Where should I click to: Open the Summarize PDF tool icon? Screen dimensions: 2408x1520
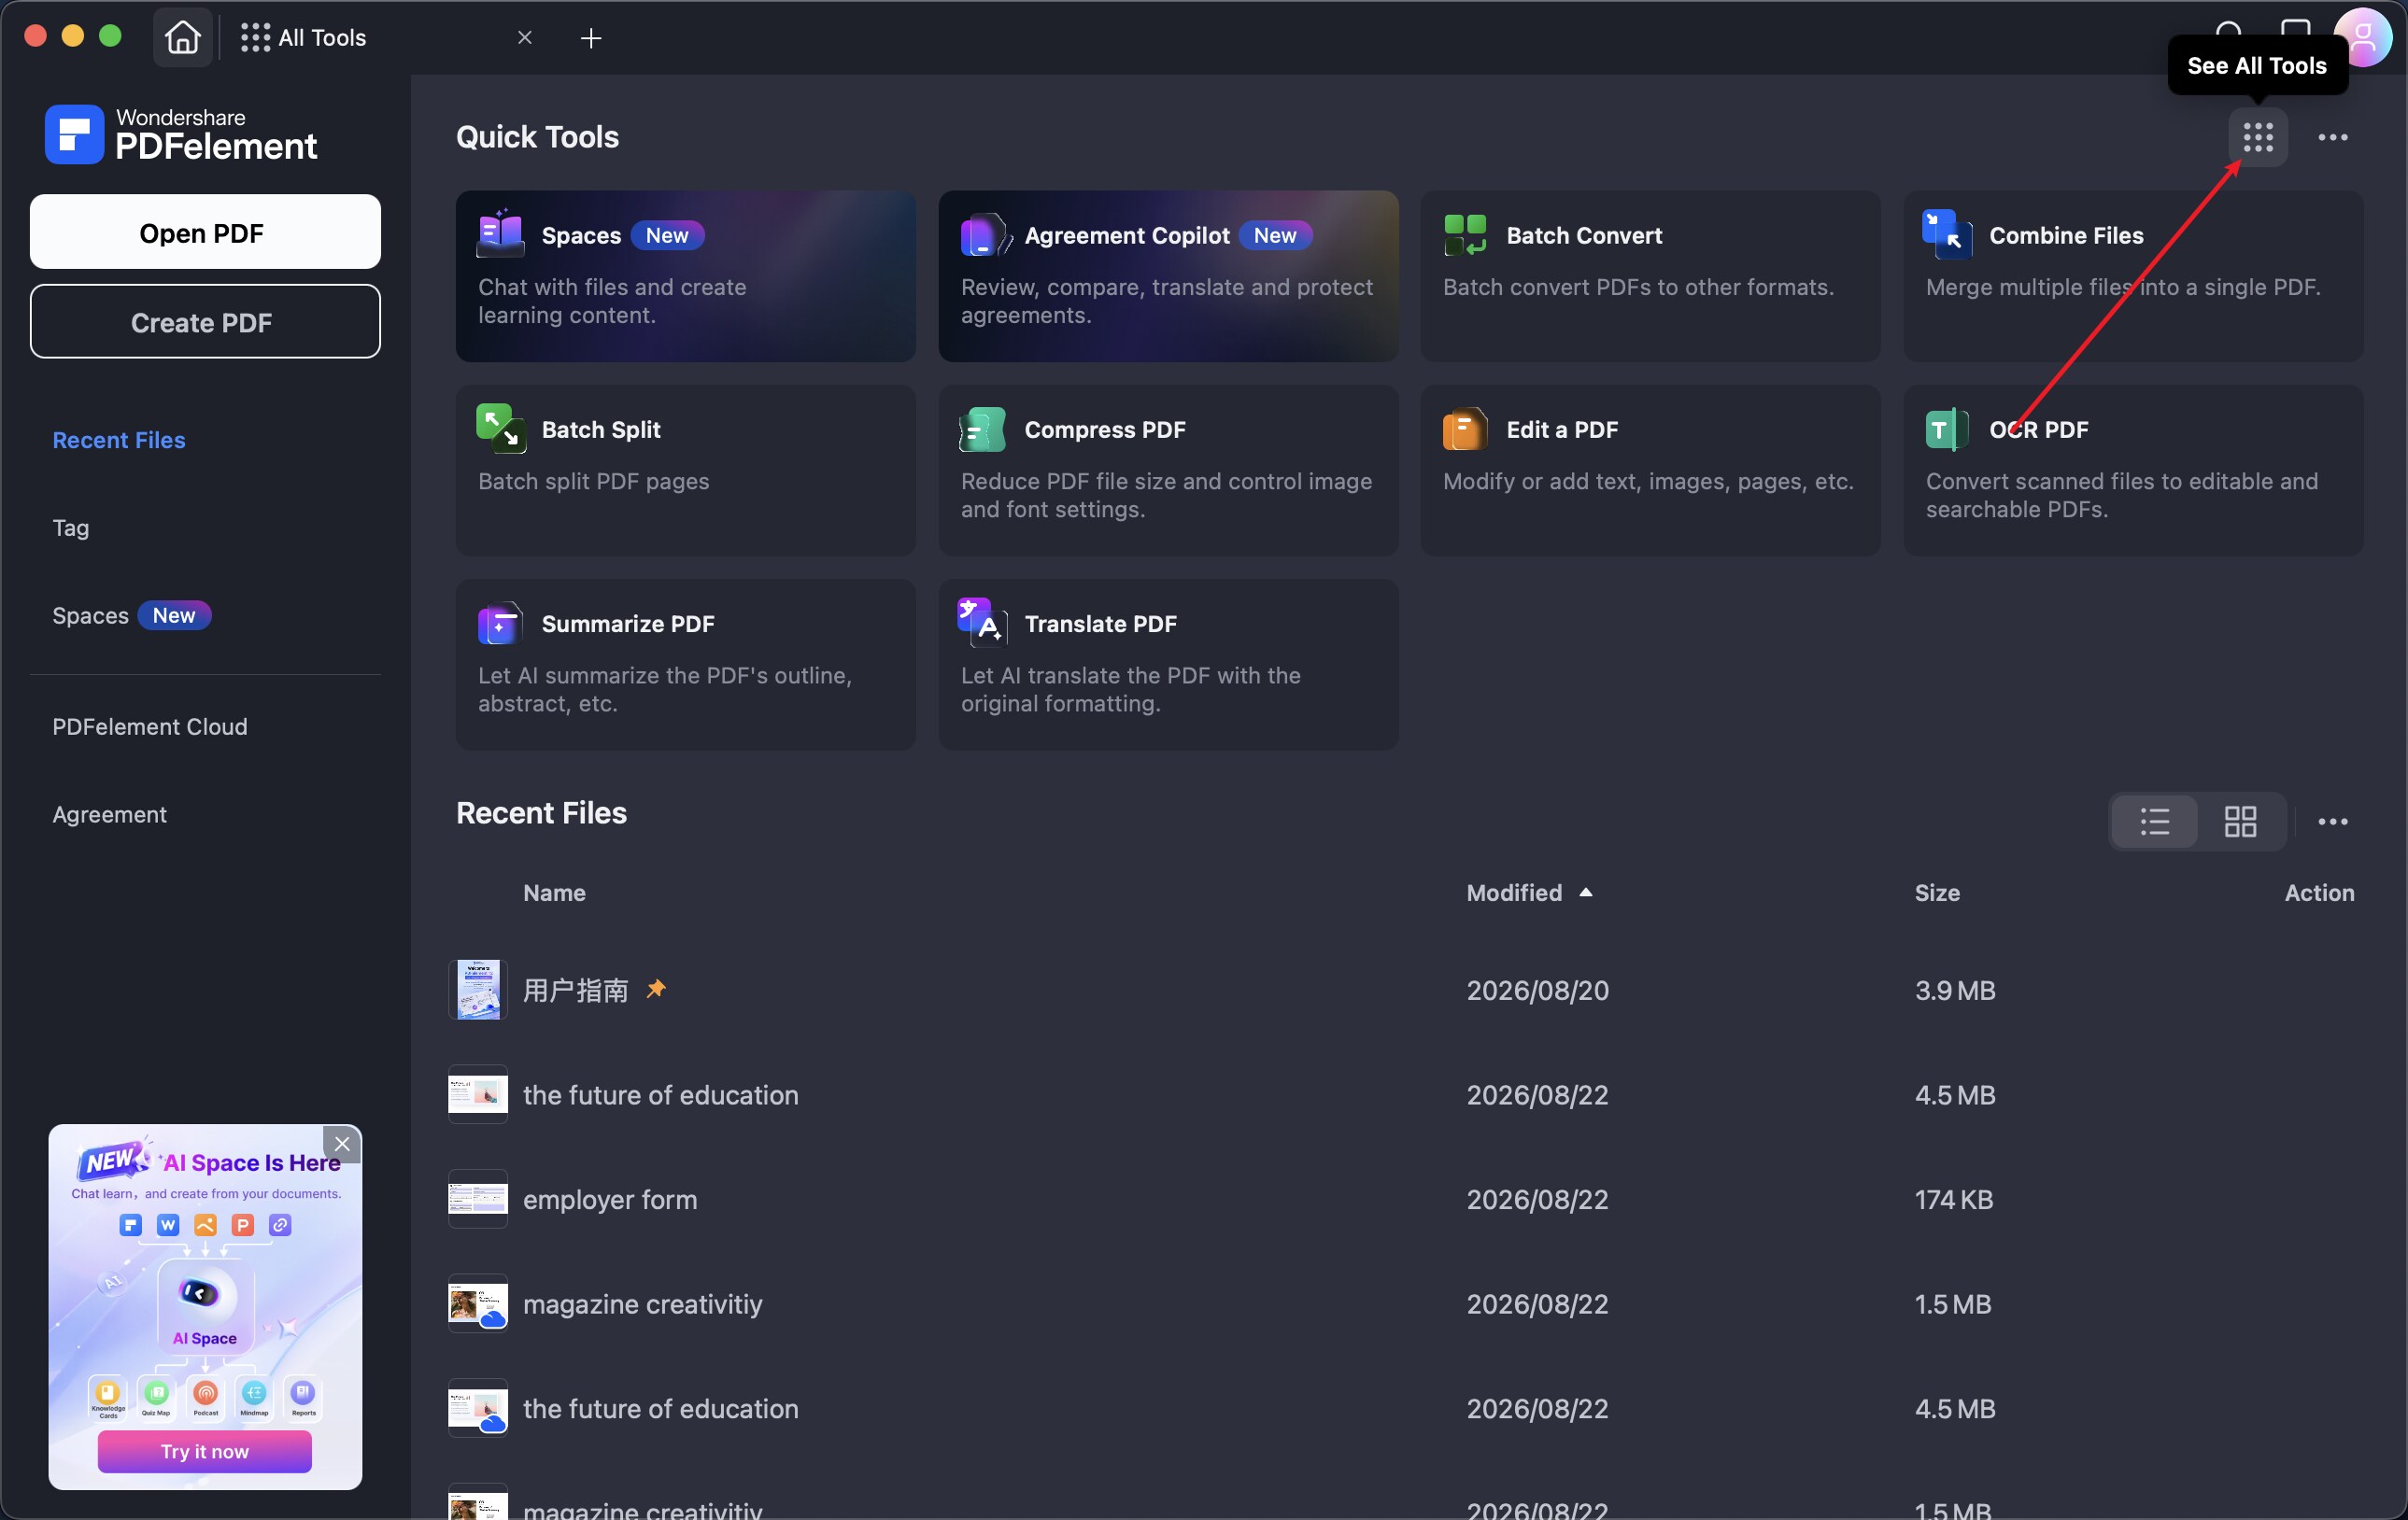coord(500,624)
